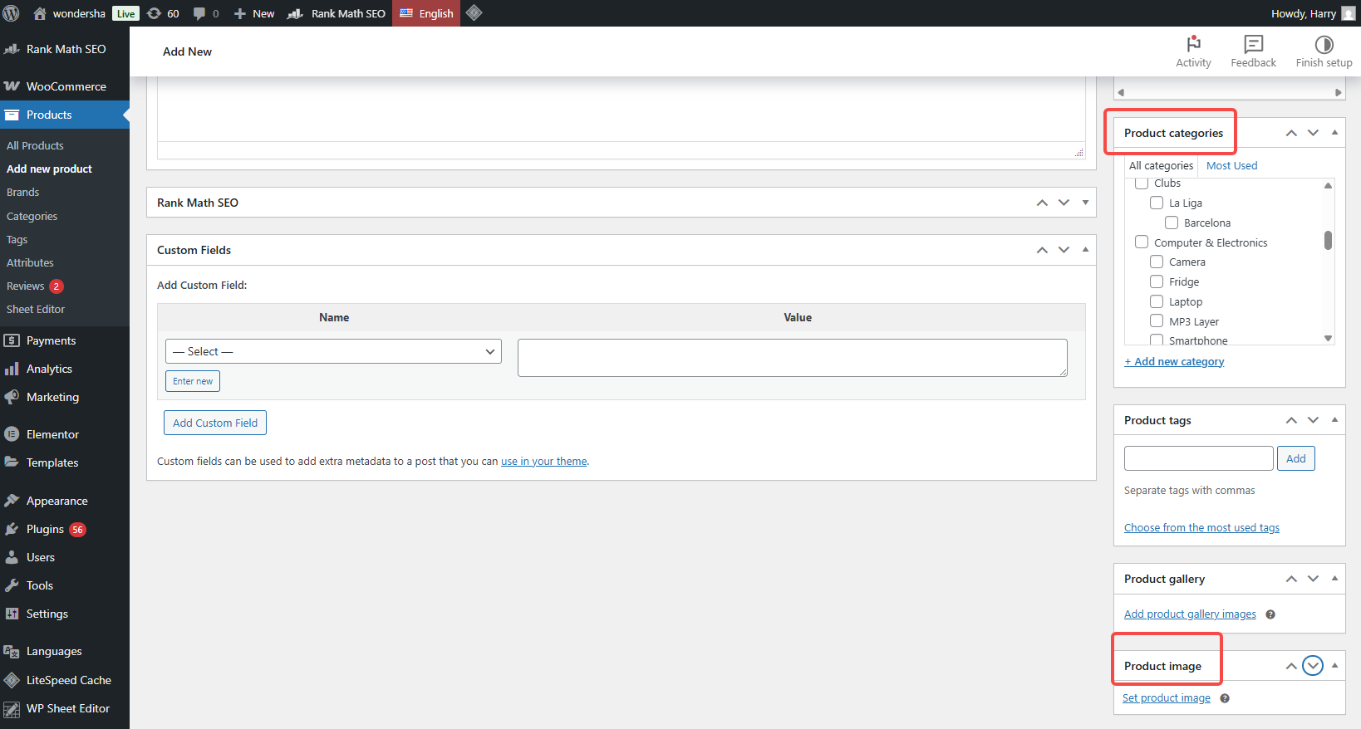Image resolution: width=1361 pixels, height=729 pixels.
Task: Click the WordPress logo in admin bar
Action: (x=12, y=13)
